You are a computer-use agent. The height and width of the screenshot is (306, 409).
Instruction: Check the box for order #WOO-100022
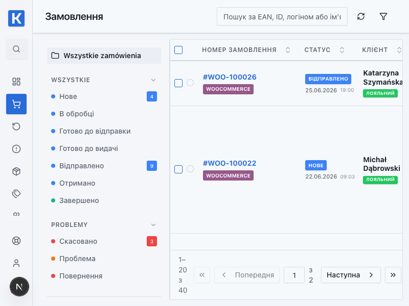coord(178,169)
